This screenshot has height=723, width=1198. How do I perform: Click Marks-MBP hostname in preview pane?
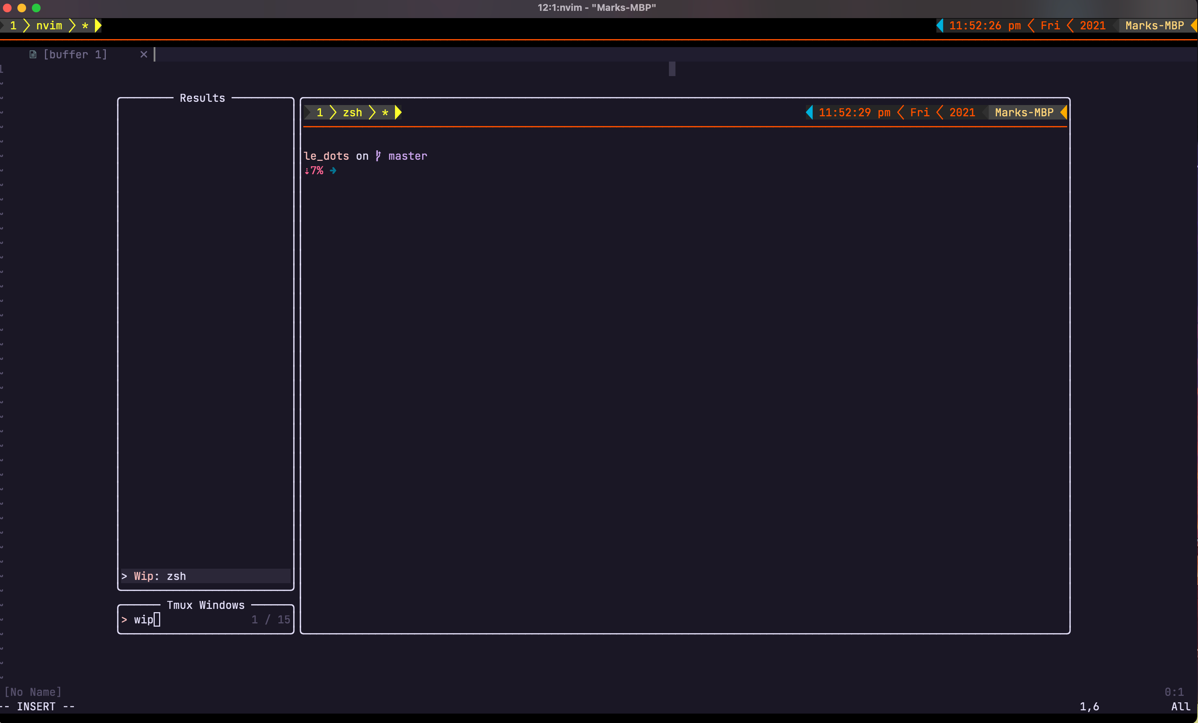[1024, 112]
